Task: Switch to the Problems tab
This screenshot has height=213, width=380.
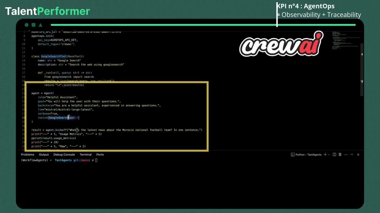Action: (28, 154)
